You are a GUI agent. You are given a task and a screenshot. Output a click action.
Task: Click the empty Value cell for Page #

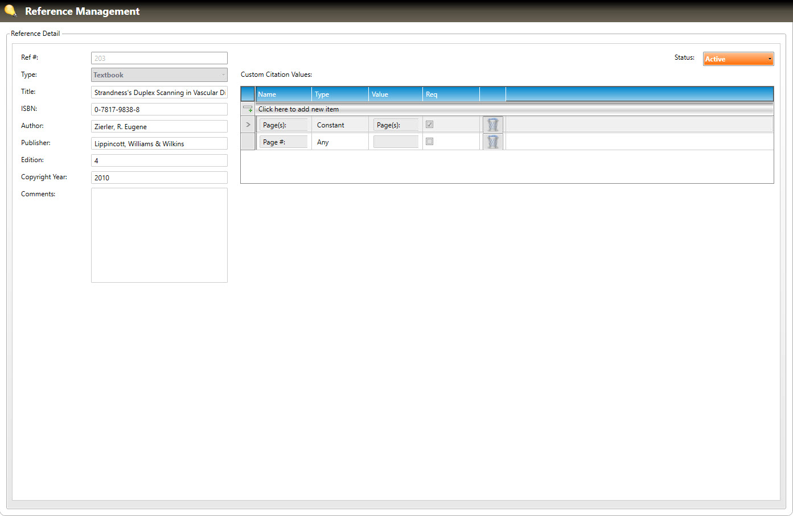[x=396, y=142]
